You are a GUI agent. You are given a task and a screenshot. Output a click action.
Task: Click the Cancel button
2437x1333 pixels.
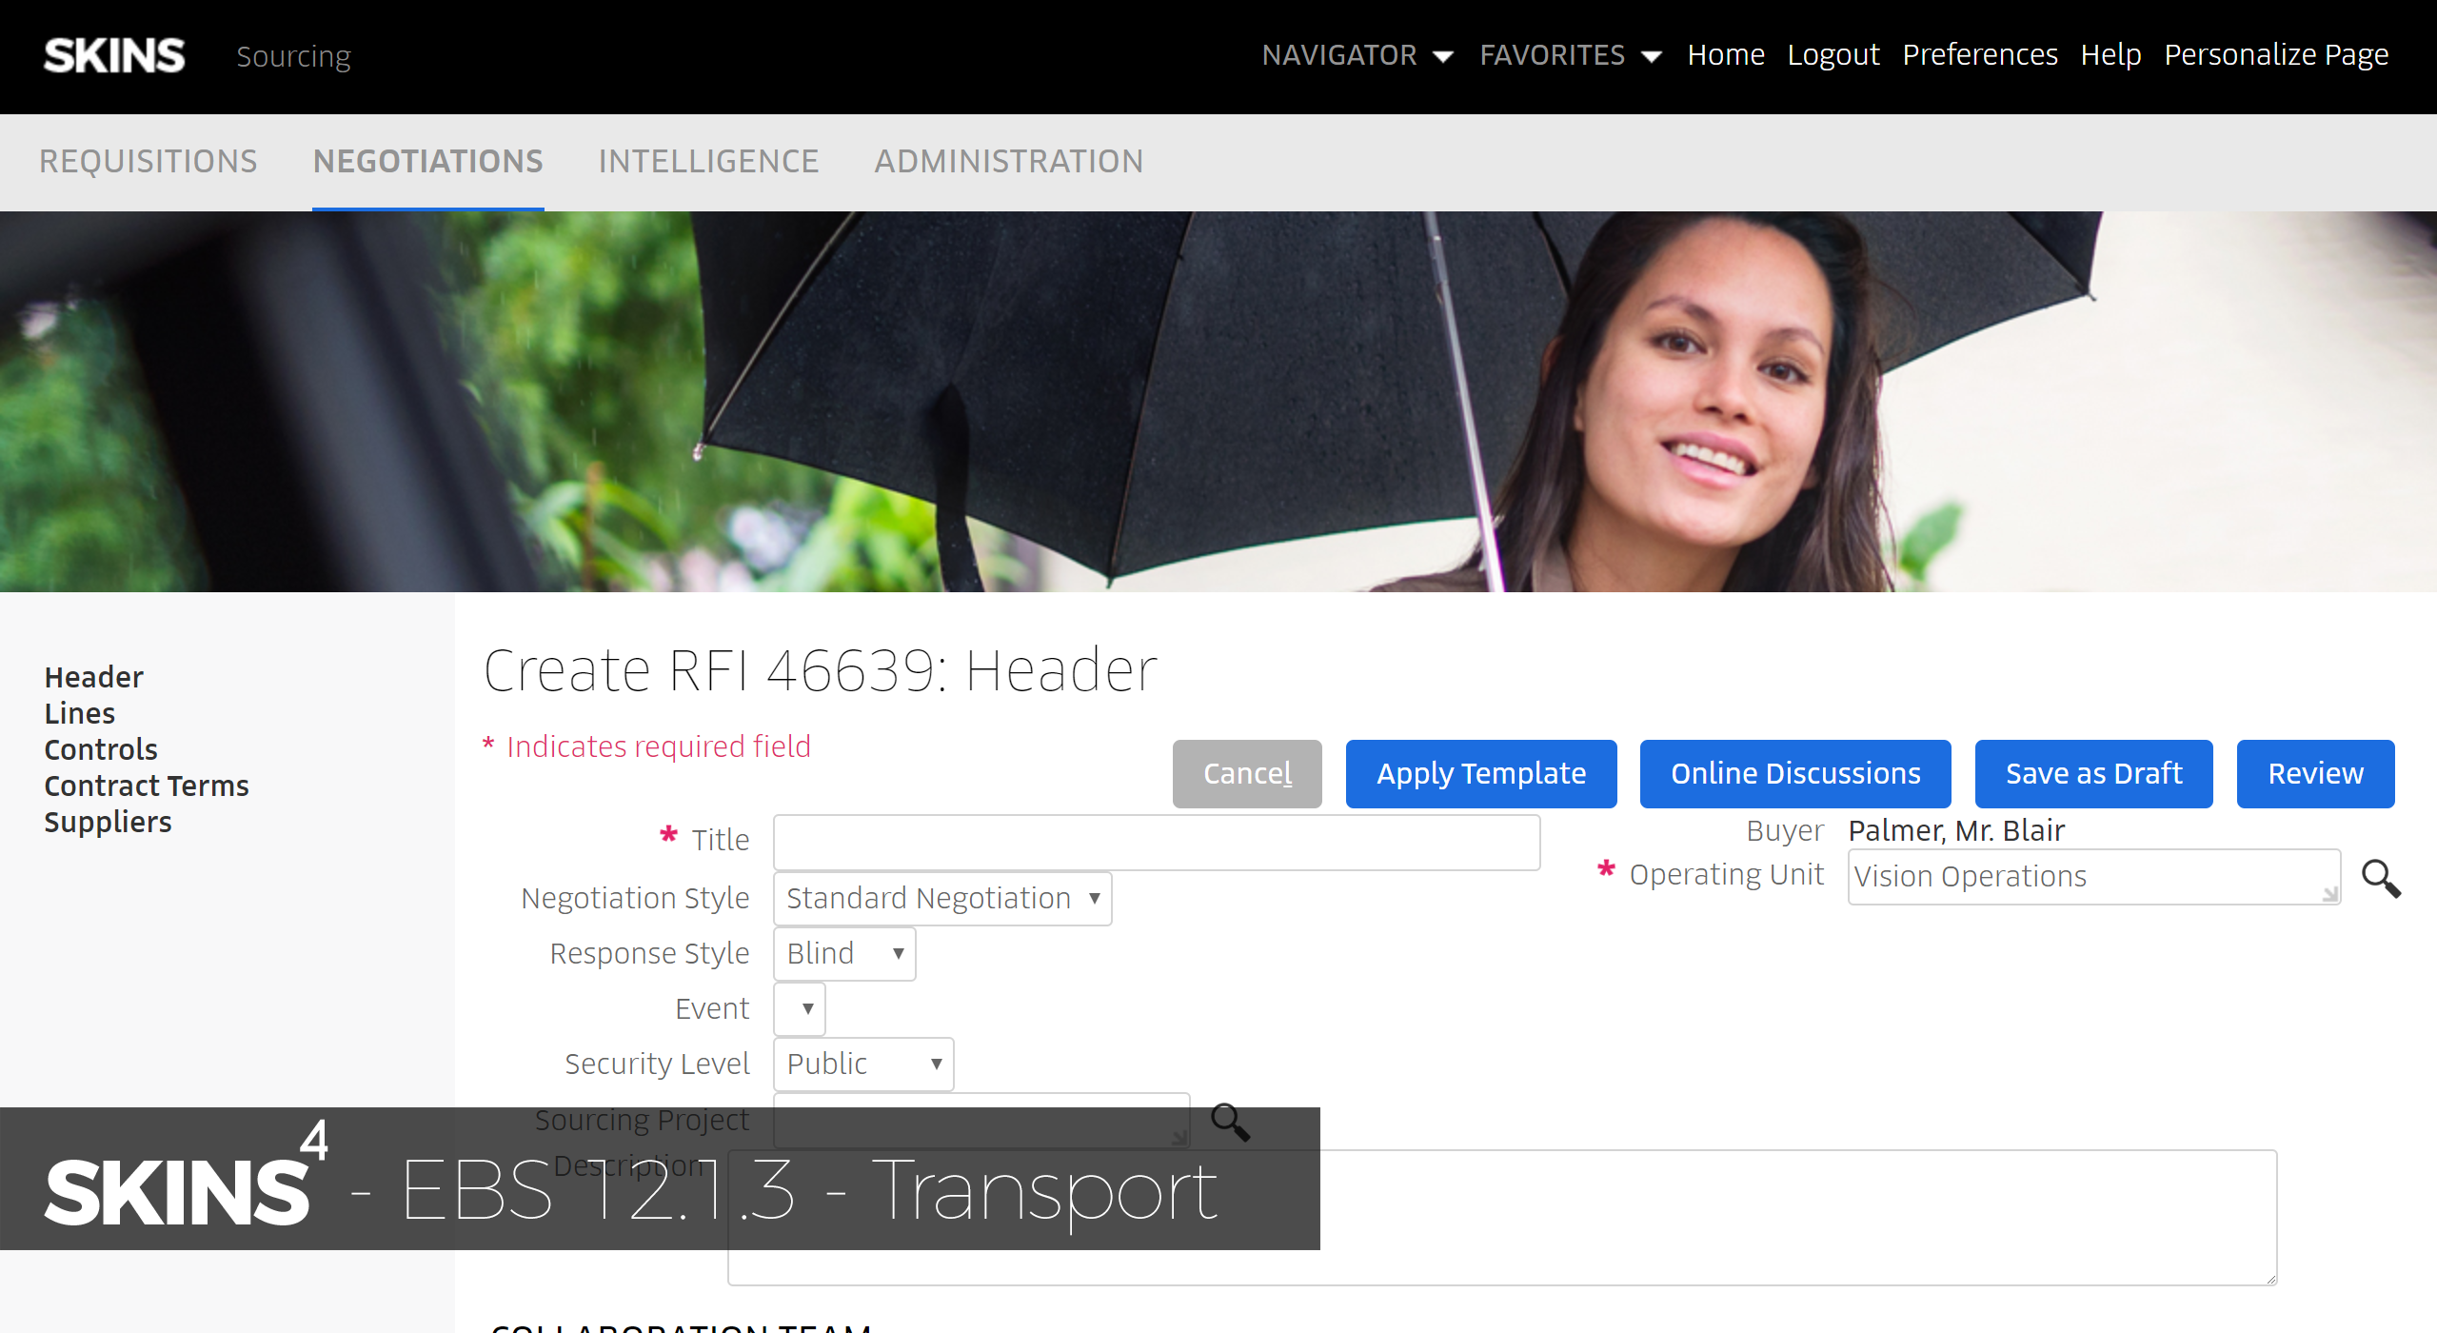tap(1247, 773)
